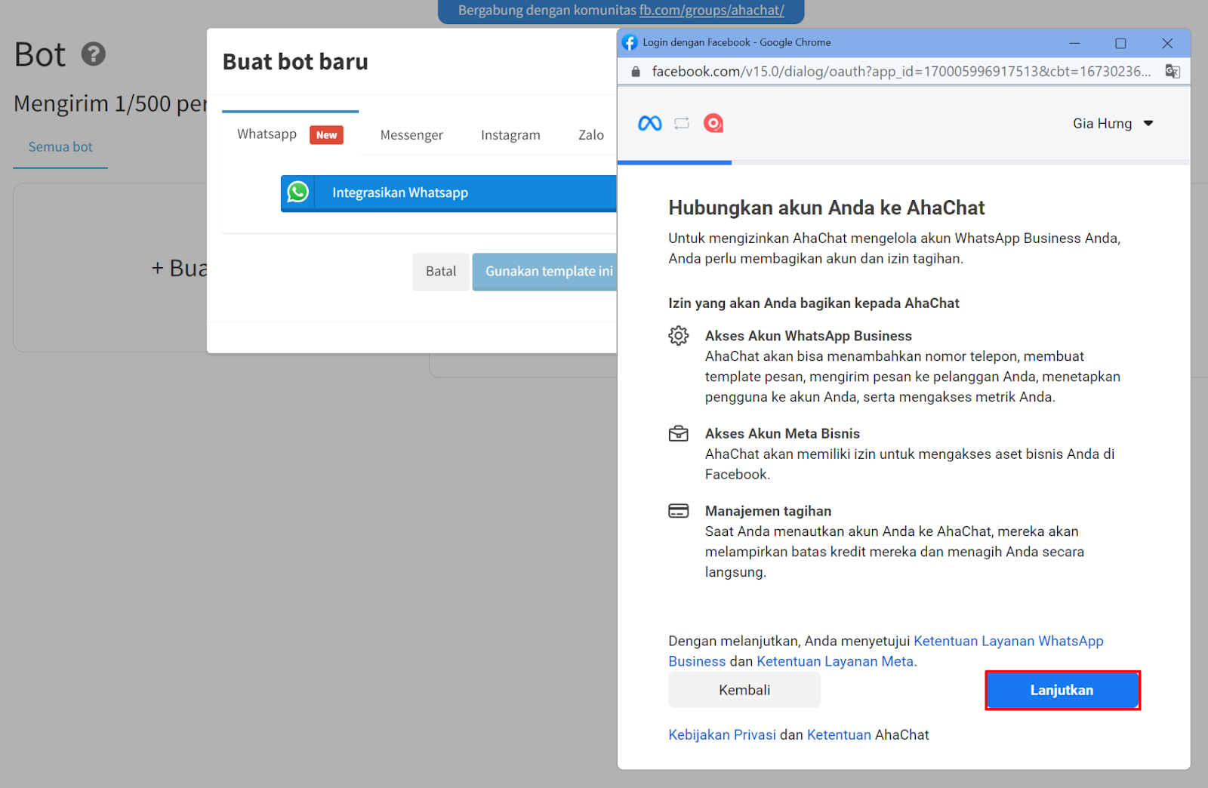1208x788 pixels.
Task: Click the Kembali button
Action: click(x=744, y=690)
